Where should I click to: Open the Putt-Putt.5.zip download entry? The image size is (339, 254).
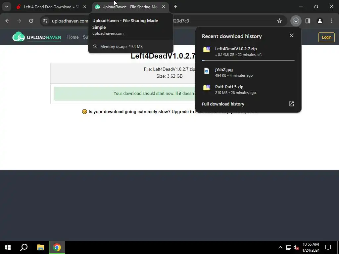pos(248,89)
